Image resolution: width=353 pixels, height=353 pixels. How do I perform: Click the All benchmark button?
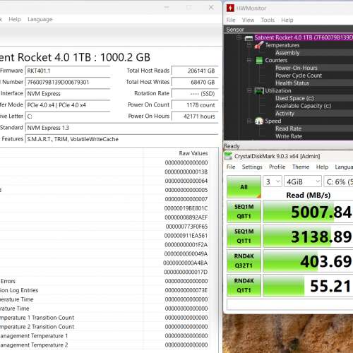point(244,186)
